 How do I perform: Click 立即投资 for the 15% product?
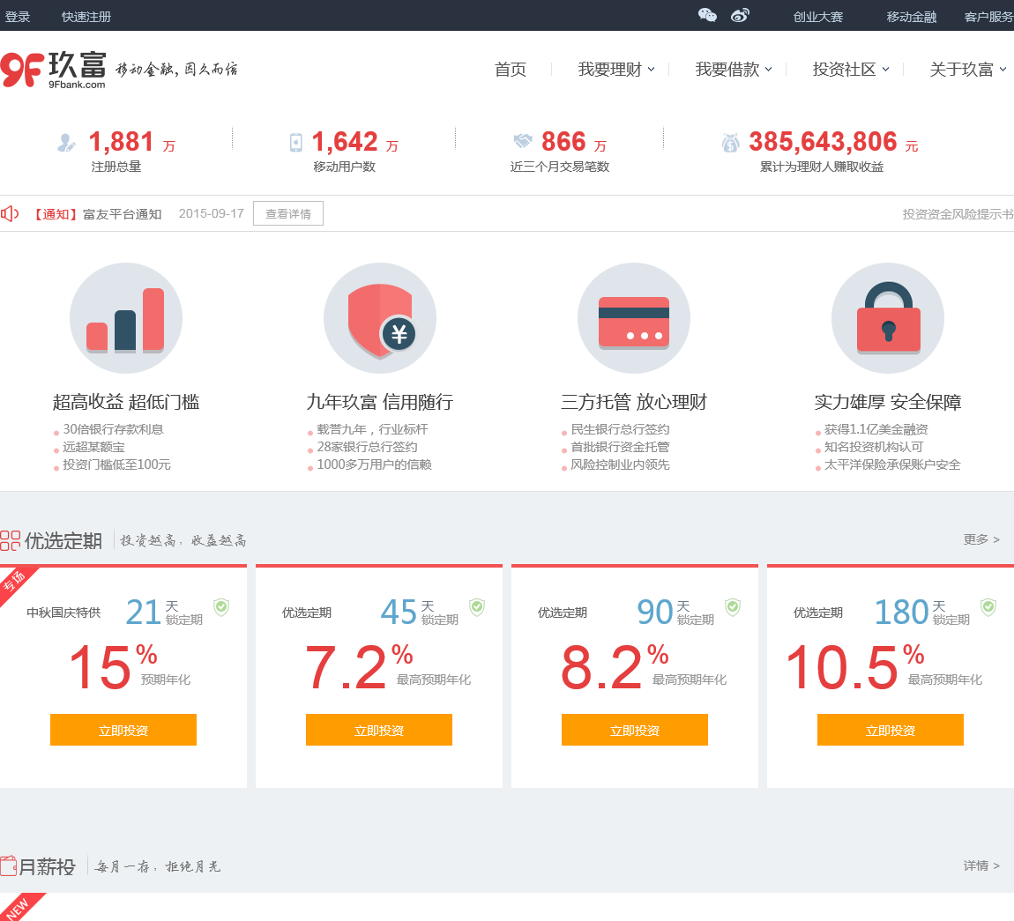(123, 730)
